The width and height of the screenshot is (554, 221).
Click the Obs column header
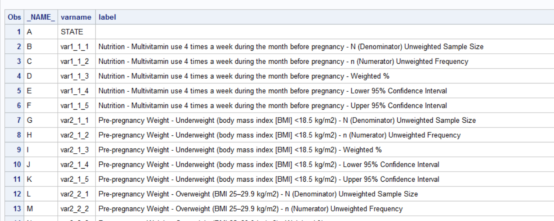15,17
